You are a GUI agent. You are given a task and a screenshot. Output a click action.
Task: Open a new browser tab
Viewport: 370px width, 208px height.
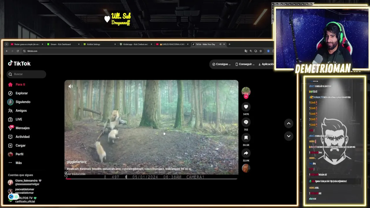point(230,44)
